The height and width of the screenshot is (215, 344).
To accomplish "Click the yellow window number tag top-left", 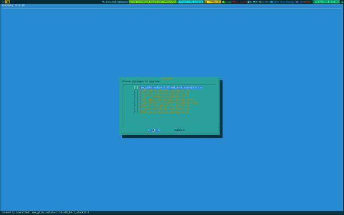I will coord(7,2).
